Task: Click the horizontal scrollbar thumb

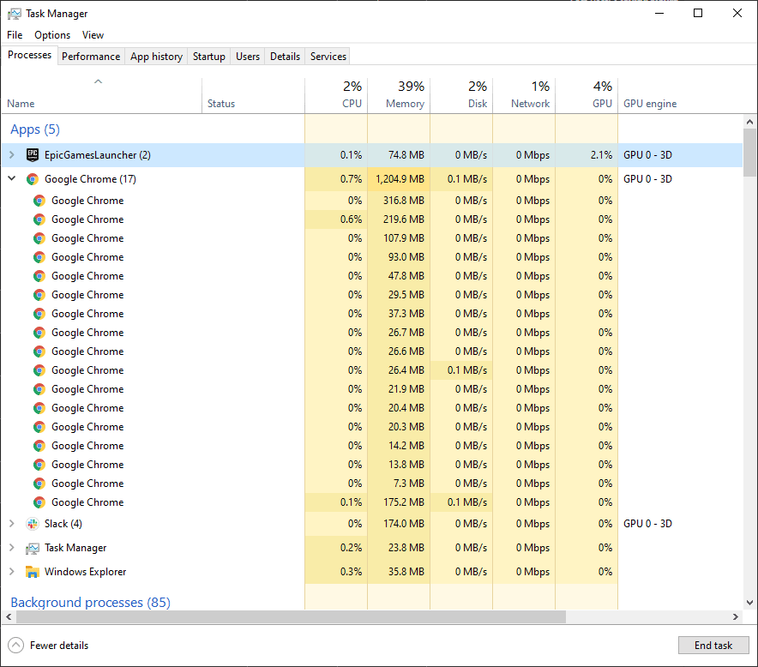Action: pos(291,616)
